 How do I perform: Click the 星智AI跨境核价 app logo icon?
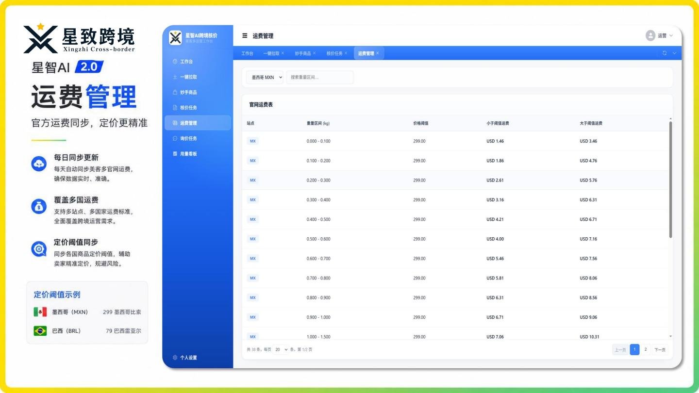click(x=175, y=37)
